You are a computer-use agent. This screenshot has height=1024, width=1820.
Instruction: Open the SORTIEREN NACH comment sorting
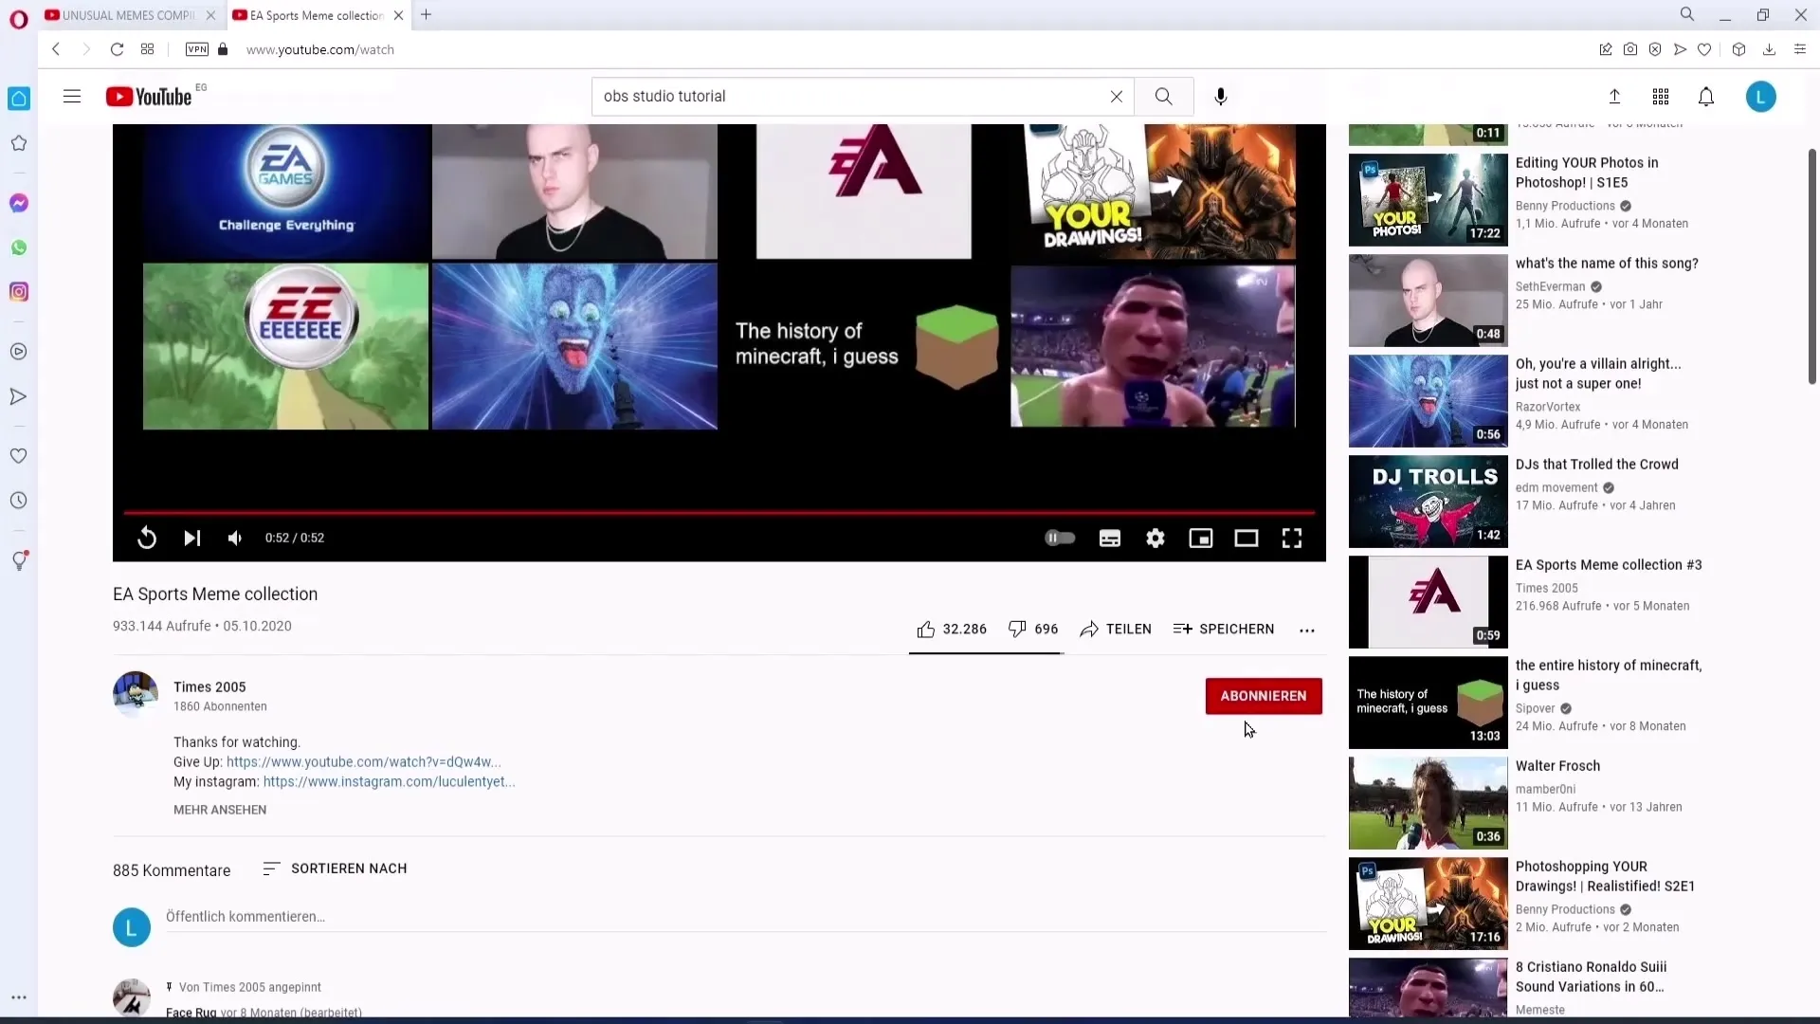click(x=335, y=869)
